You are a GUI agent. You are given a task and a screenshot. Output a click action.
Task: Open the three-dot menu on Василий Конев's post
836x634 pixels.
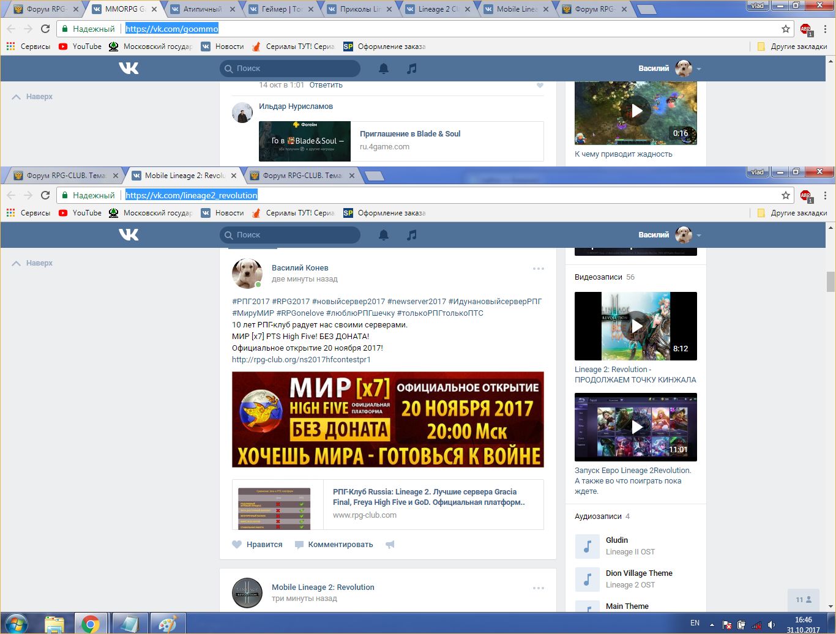(x=539, y=269)
